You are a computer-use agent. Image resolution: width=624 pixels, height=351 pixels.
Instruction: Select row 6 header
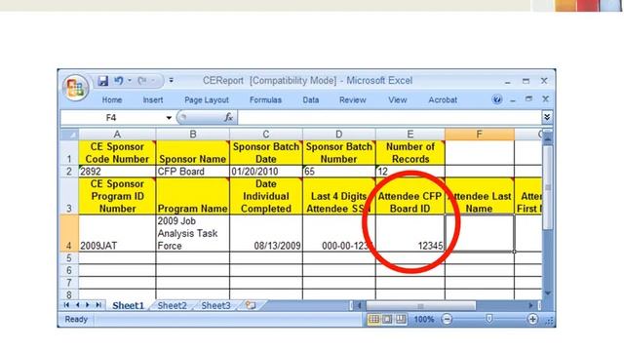tap(69, 271)
